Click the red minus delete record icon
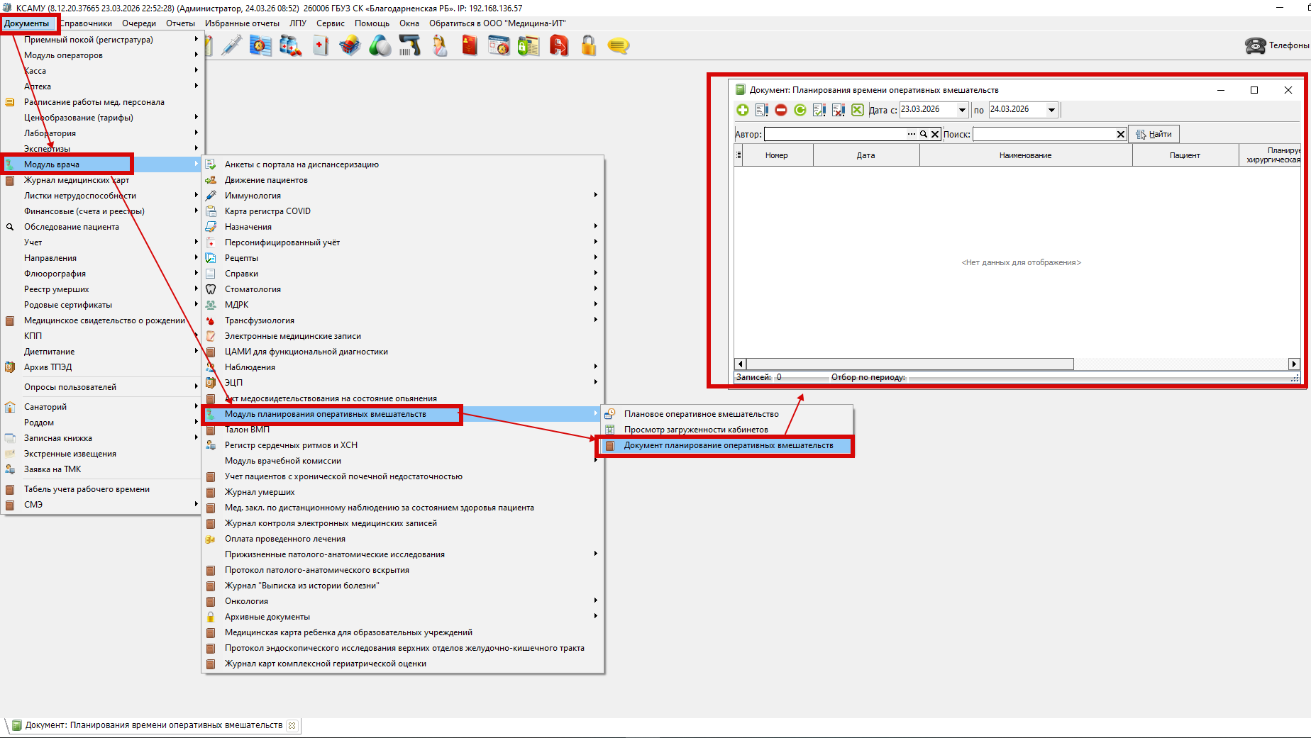 click(780, 110)
